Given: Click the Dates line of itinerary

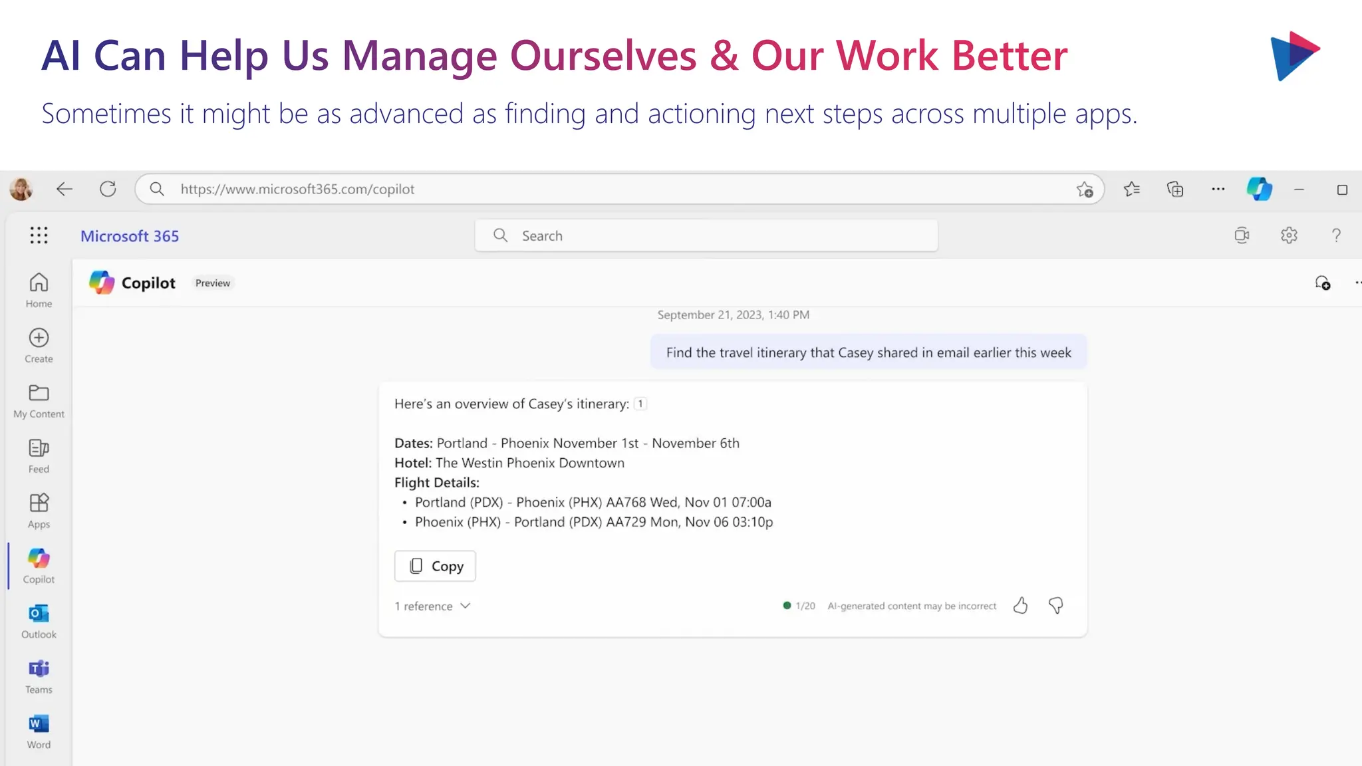Looking at the screenshot, I should 567,443.
